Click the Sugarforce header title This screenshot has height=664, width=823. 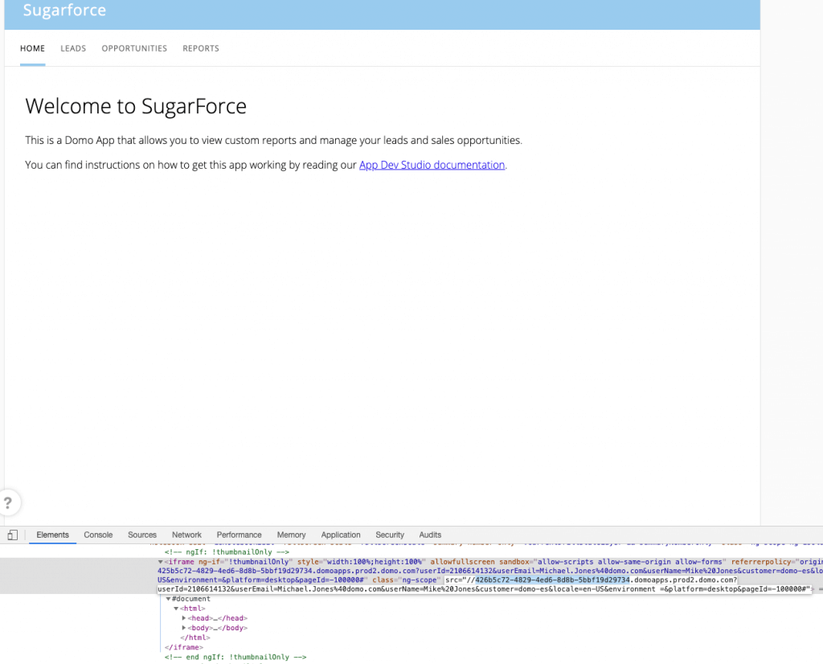pos(64,10)
